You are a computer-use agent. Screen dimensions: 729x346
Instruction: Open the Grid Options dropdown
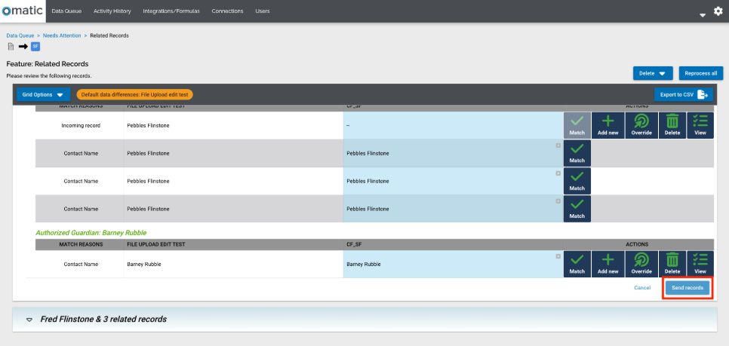pyautogui.click(x=43, y=94)
